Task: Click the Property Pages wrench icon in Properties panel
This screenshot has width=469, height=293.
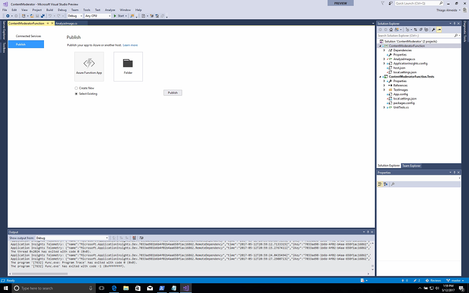Action: [x=393, y=184]
